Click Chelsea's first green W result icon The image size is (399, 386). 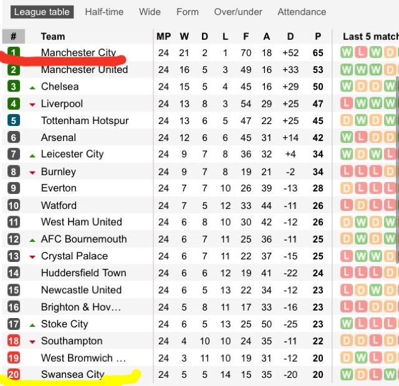347,87
